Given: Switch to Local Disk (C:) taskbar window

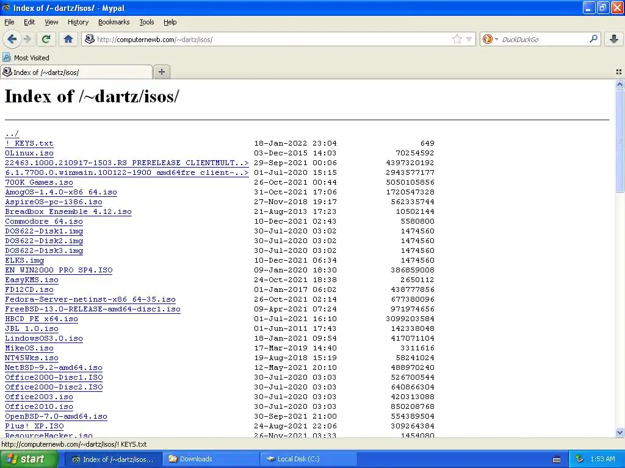Looking at the screenshot, I should pos(308,459).
